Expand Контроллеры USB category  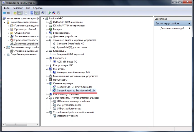click(47, 65)
